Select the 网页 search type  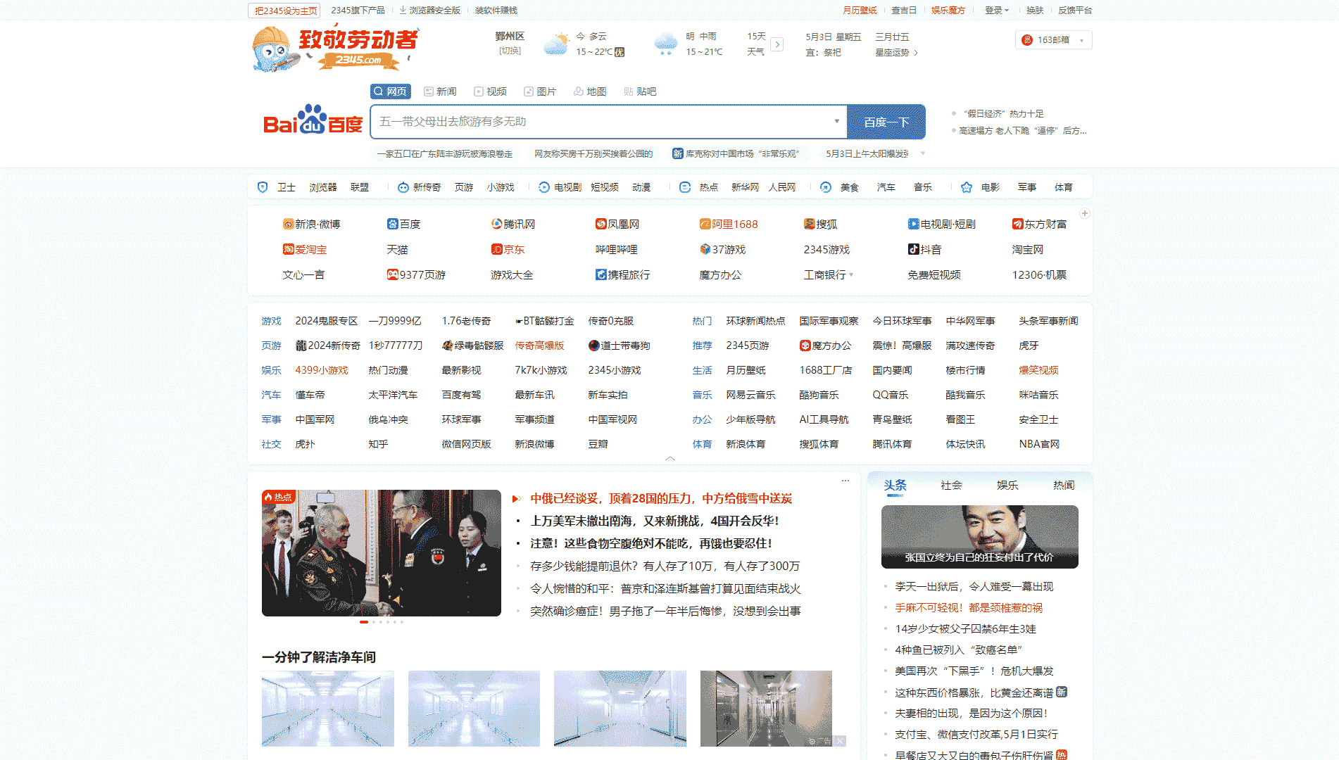click(x=390, y=91)
